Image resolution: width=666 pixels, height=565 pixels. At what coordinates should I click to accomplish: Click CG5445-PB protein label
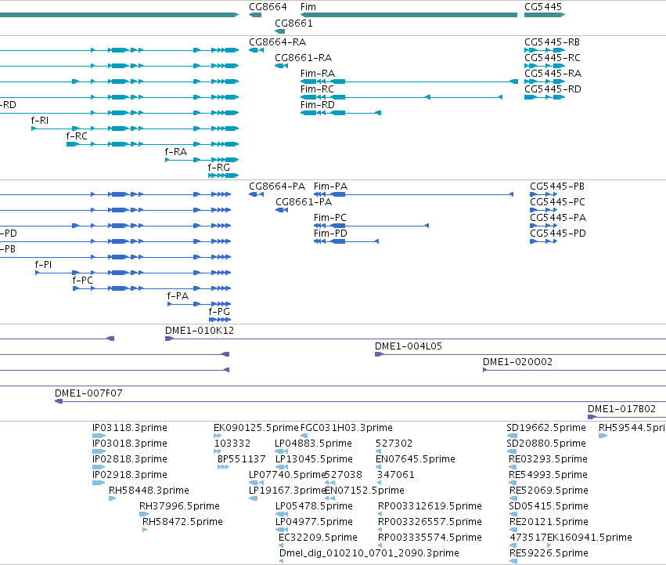point(557,187)
